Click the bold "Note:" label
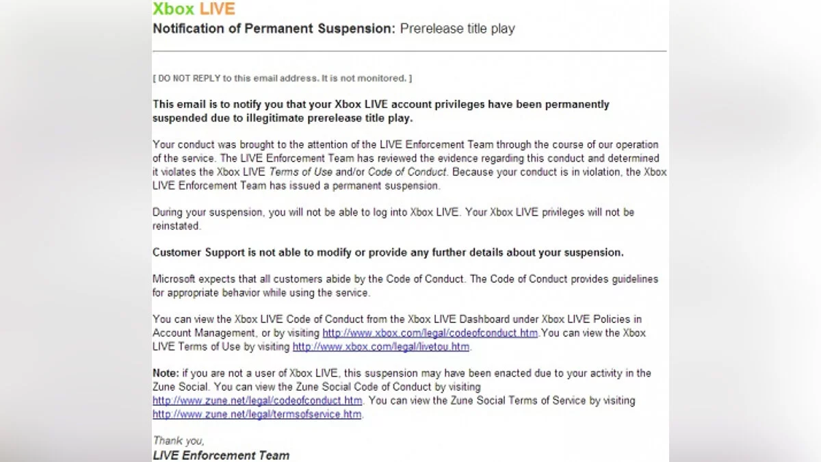This screenshot has height=462, width=821. point(166,373)
